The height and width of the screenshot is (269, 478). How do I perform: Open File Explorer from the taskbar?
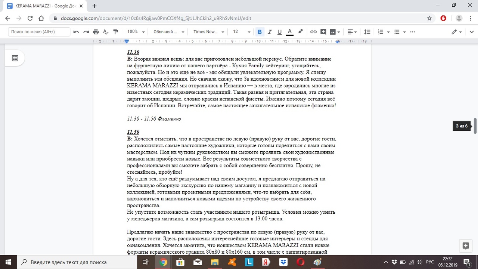214,262
